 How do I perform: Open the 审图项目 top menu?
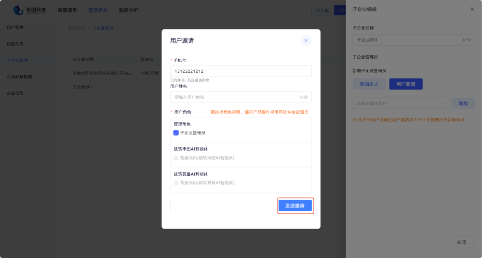pos(67,10)
